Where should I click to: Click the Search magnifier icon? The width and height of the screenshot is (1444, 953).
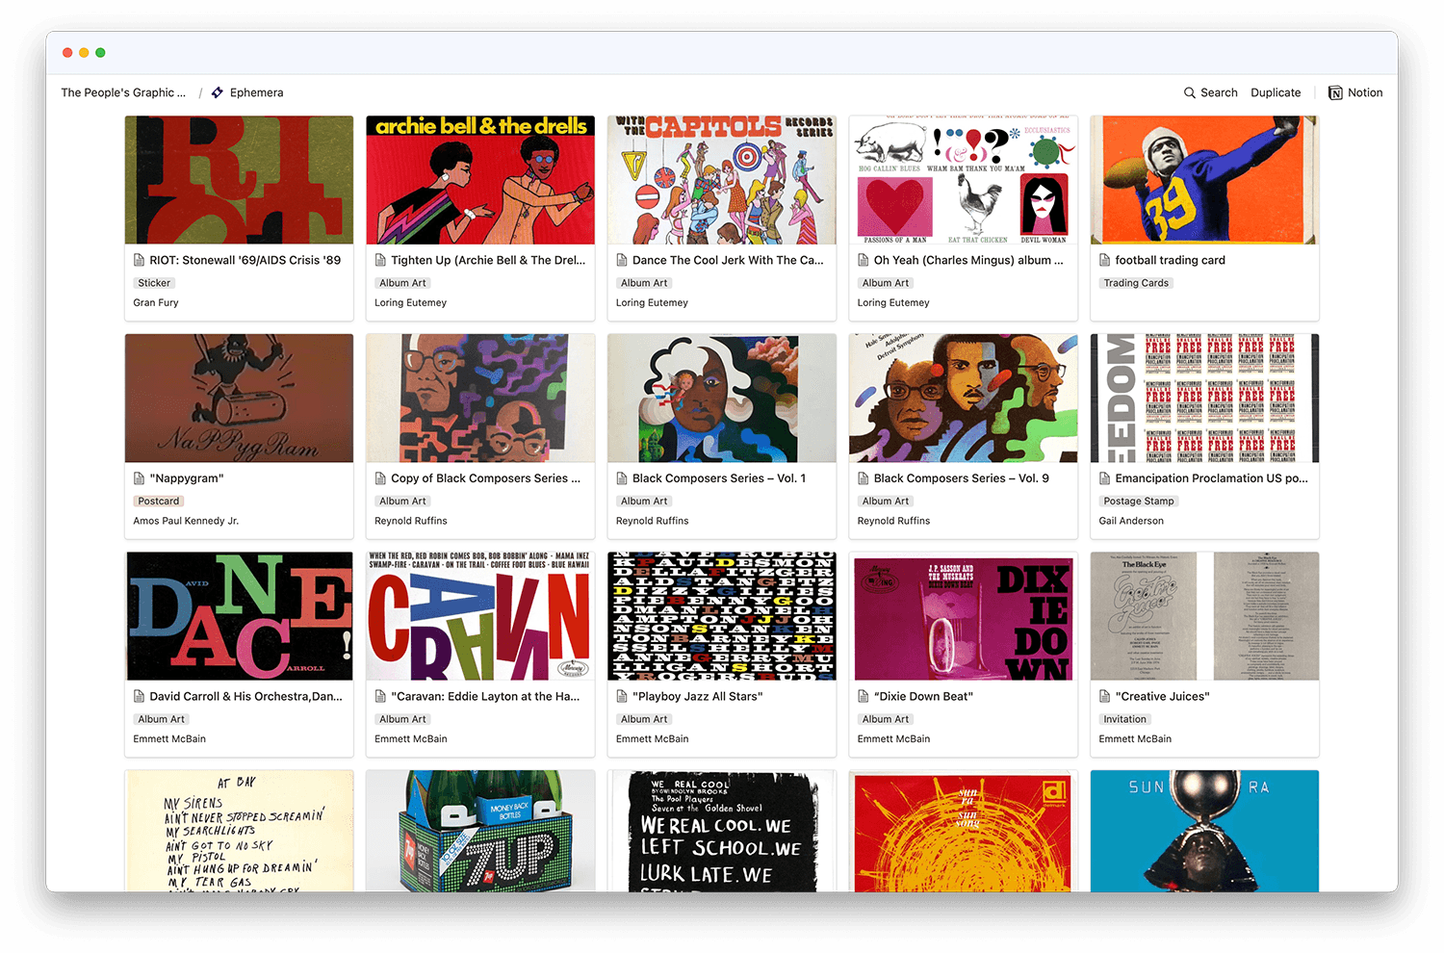(1189, 93)
